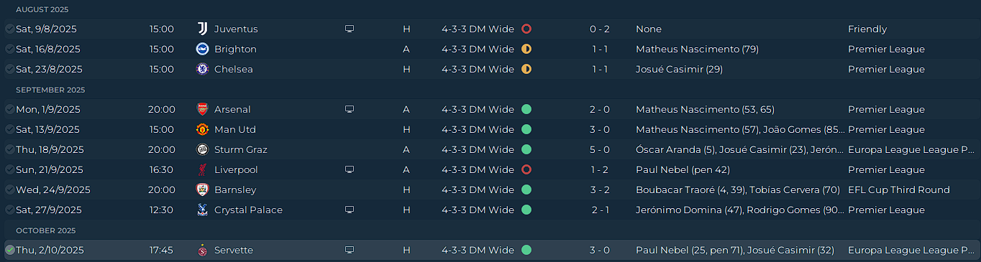Click the Juventus club crest icon
The width and height of the screenshot is (981, 262).
pyautogui.click(x=202, y=29)
